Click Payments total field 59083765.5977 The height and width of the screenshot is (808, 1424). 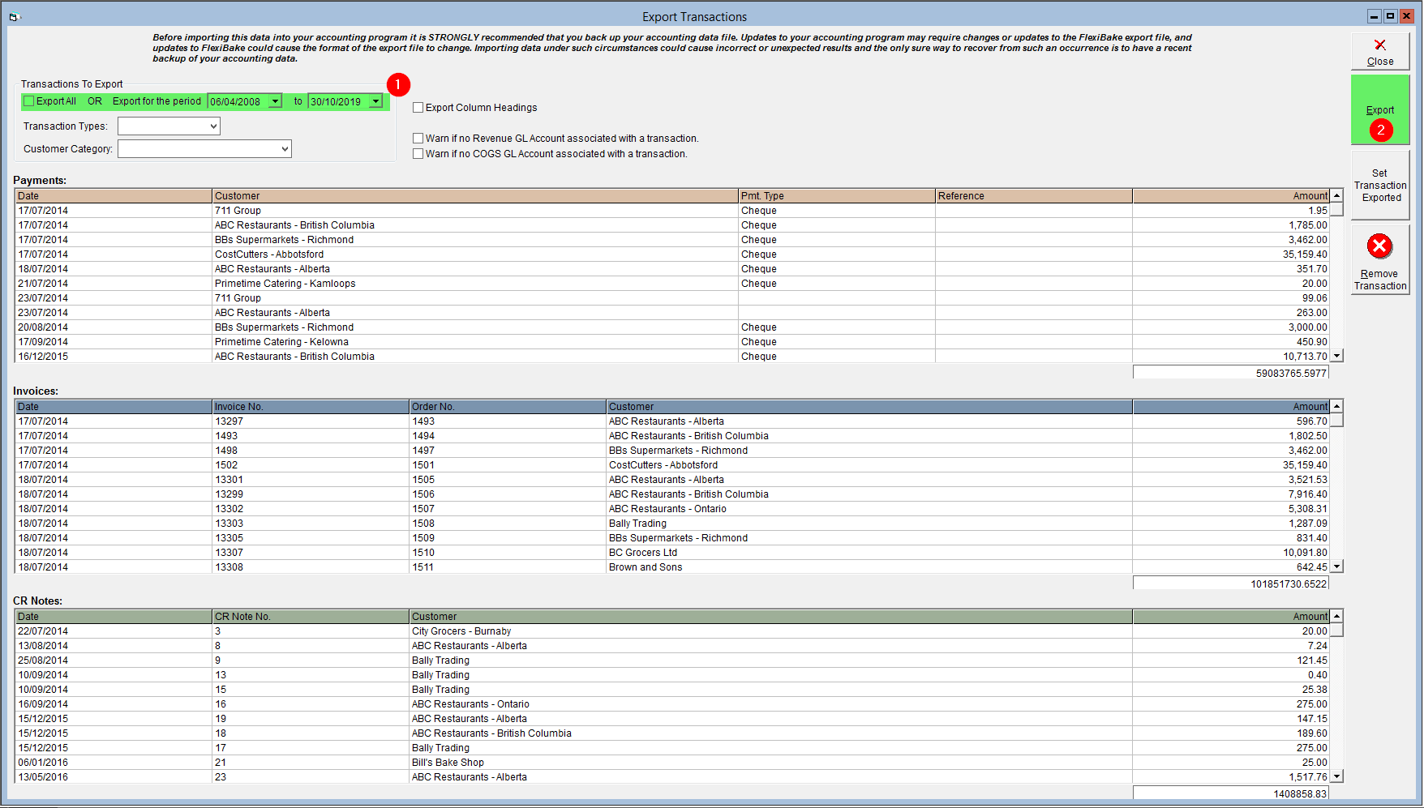[x=1231, y=373]
